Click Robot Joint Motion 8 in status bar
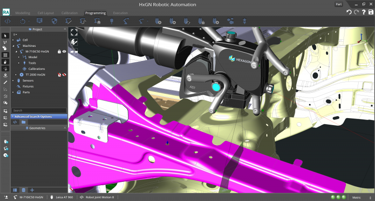 (100, 197)
